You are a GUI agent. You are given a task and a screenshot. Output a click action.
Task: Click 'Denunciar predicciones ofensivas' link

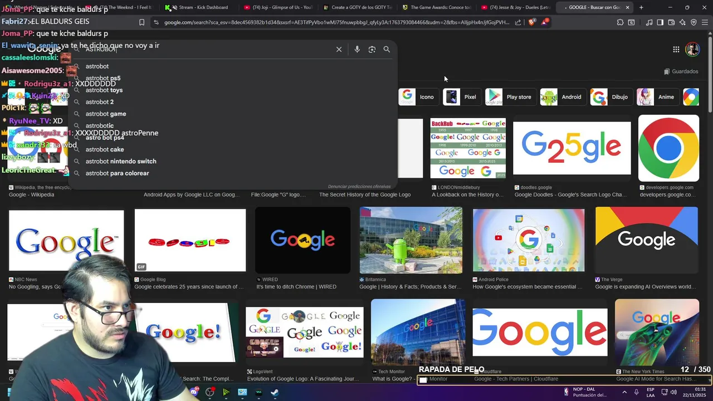[359, 187]
